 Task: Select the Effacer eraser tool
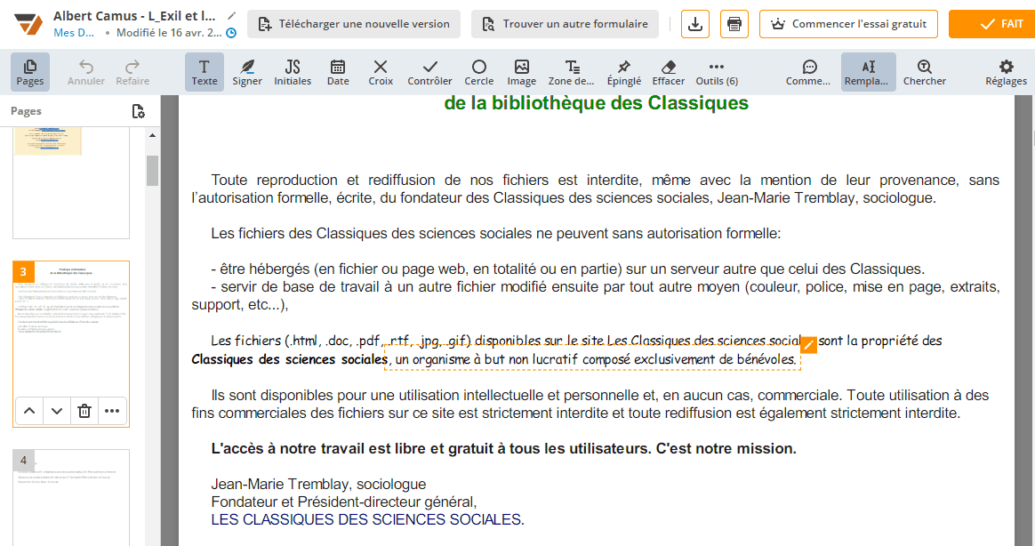(669, 72)
